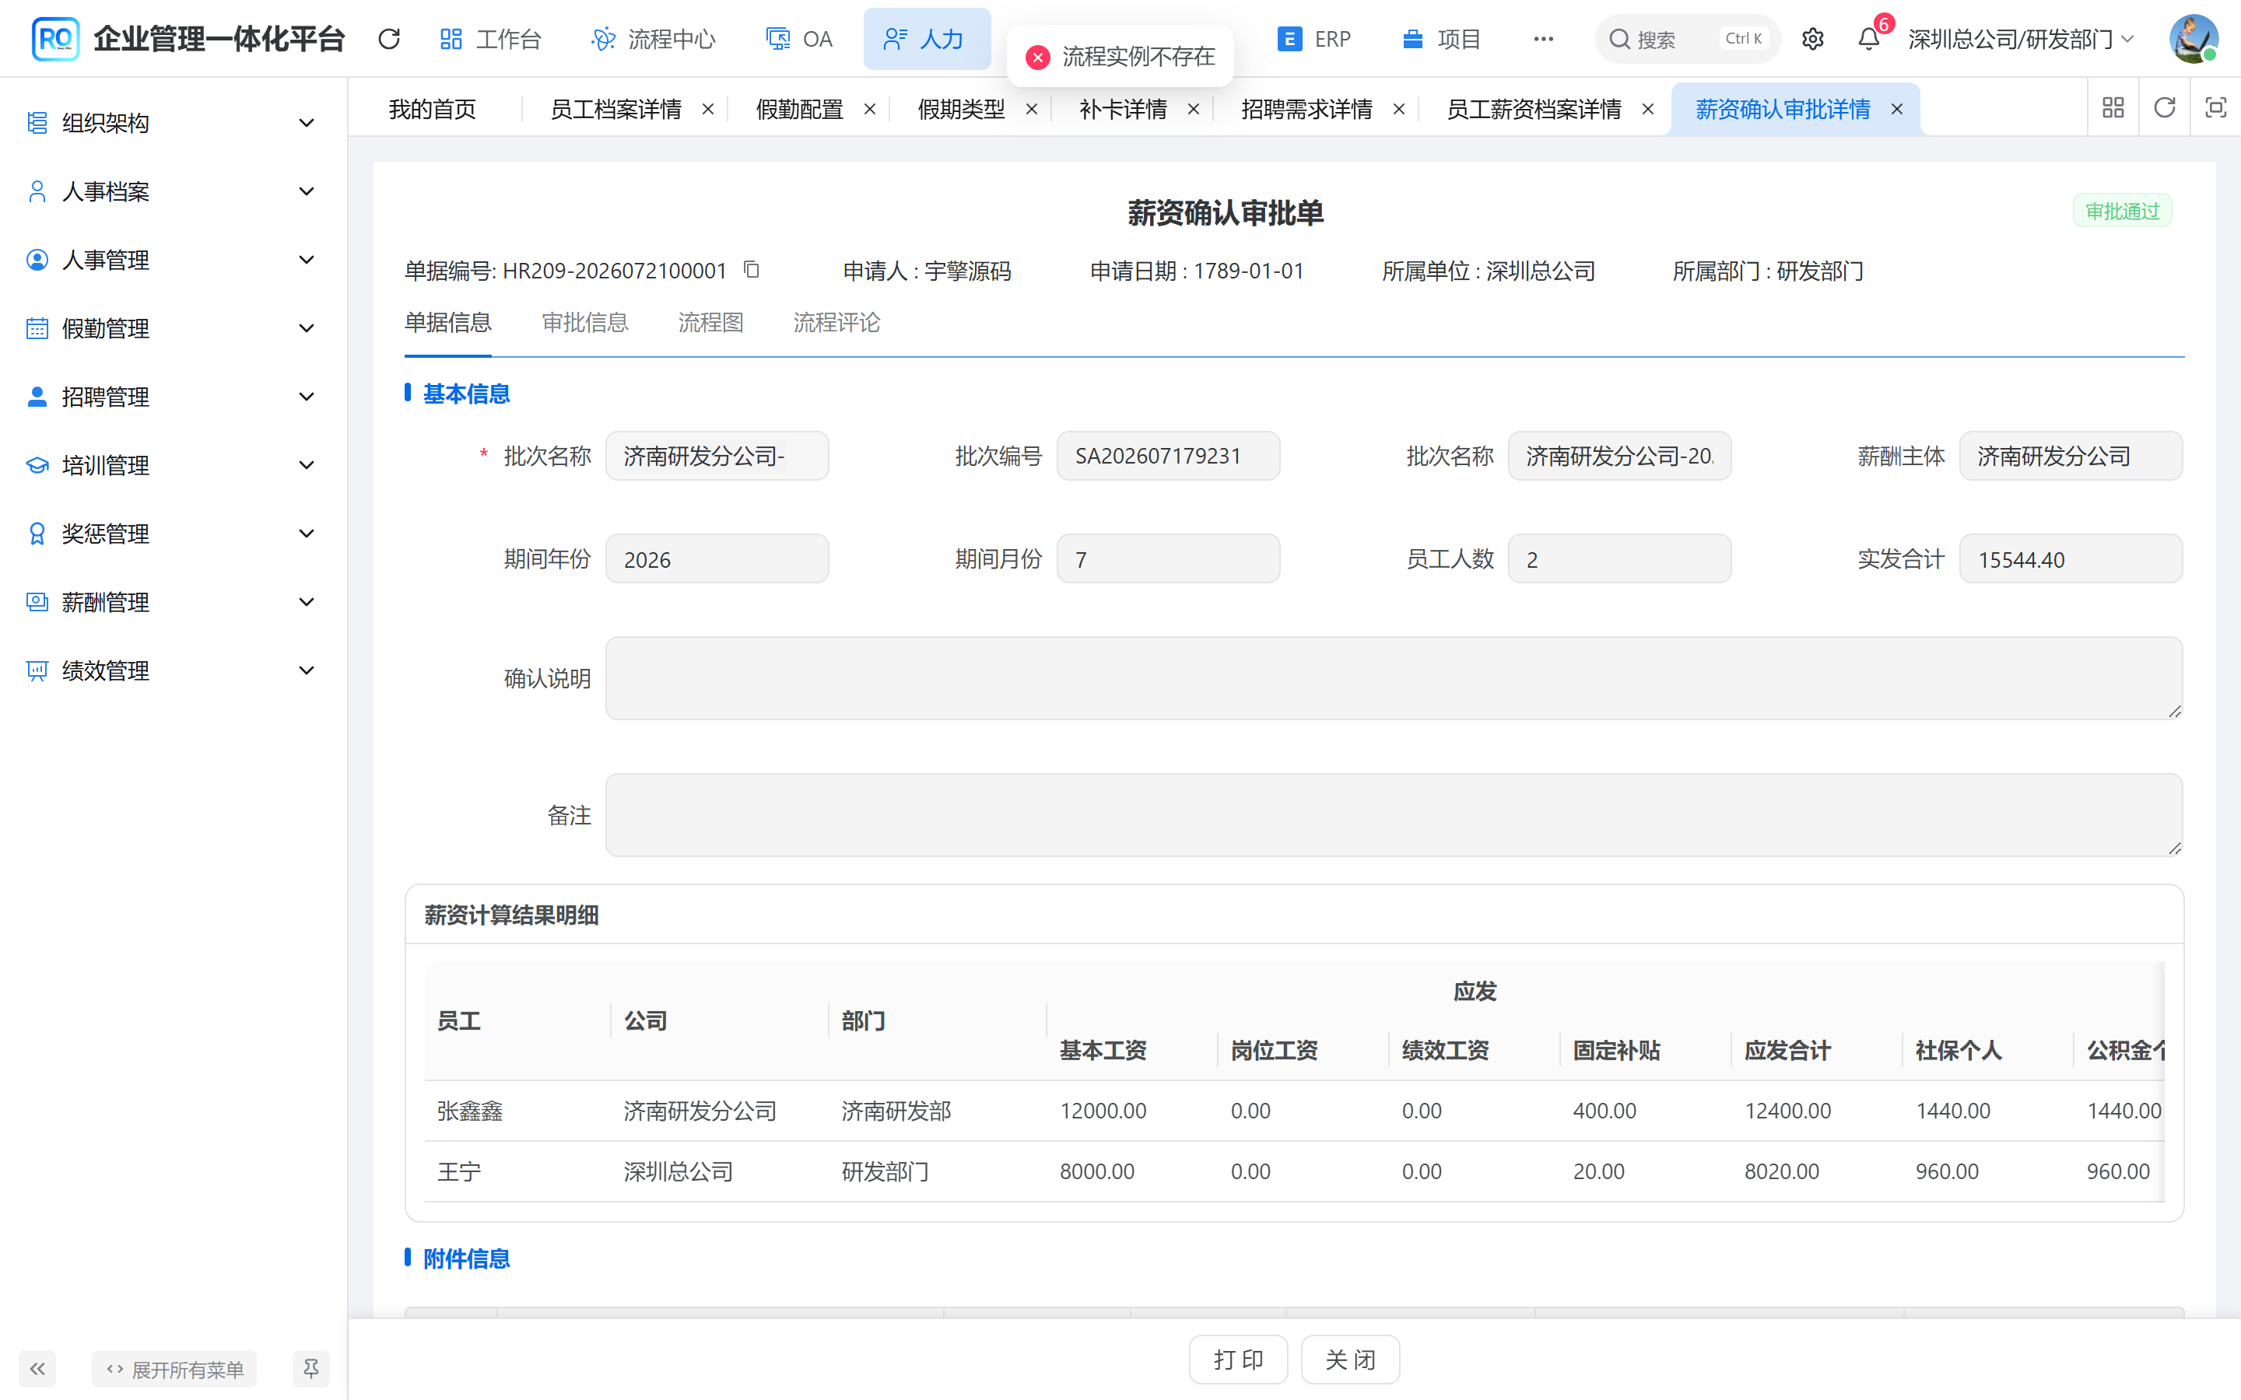
Task: Open the tab grid overview icon
Action: [2113, 108]
